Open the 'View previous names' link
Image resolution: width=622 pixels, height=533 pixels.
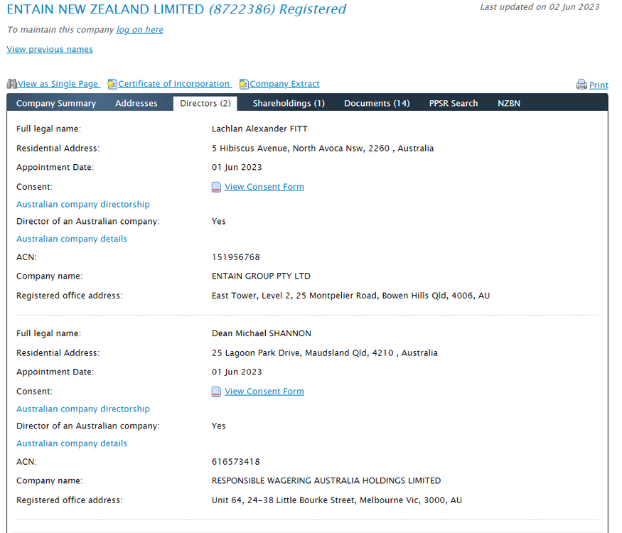50,50
